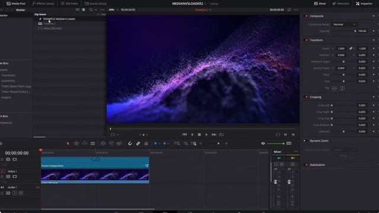Open project name MEDIAINVSLOADER2 dropdown
Screen dimensions: 379x213
tap(189, 4)
